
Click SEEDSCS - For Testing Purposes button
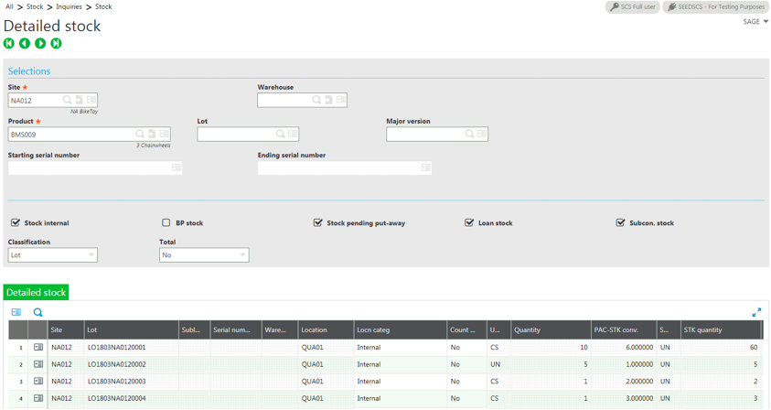[x=716, y=6]
